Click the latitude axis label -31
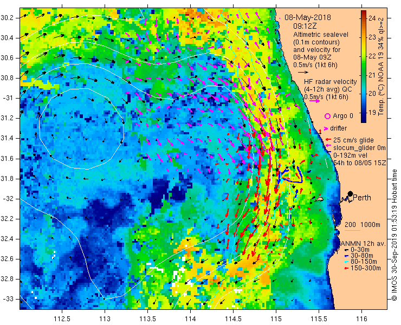This screenshot has height=325, width=401. [x=9, y=98]
